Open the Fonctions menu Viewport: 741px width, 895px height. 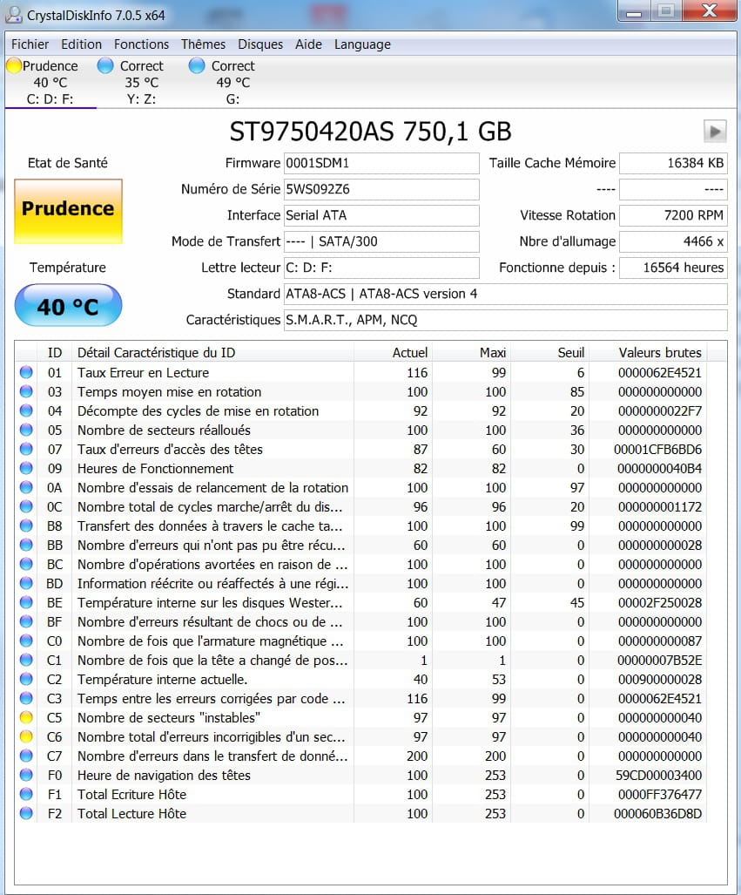141,44
